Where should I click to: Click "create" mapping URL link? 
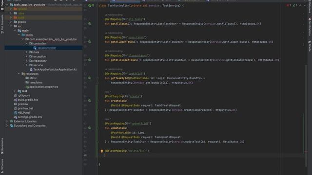tap(135, 96)
